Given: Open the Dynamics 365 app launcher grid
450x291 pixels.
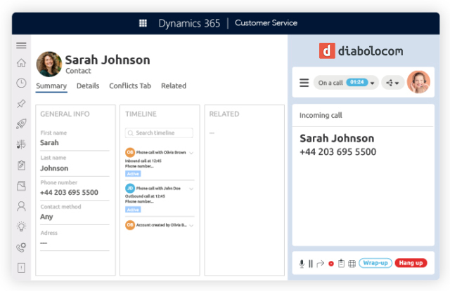Looking at the screenshot, I should tap(143, 23).
